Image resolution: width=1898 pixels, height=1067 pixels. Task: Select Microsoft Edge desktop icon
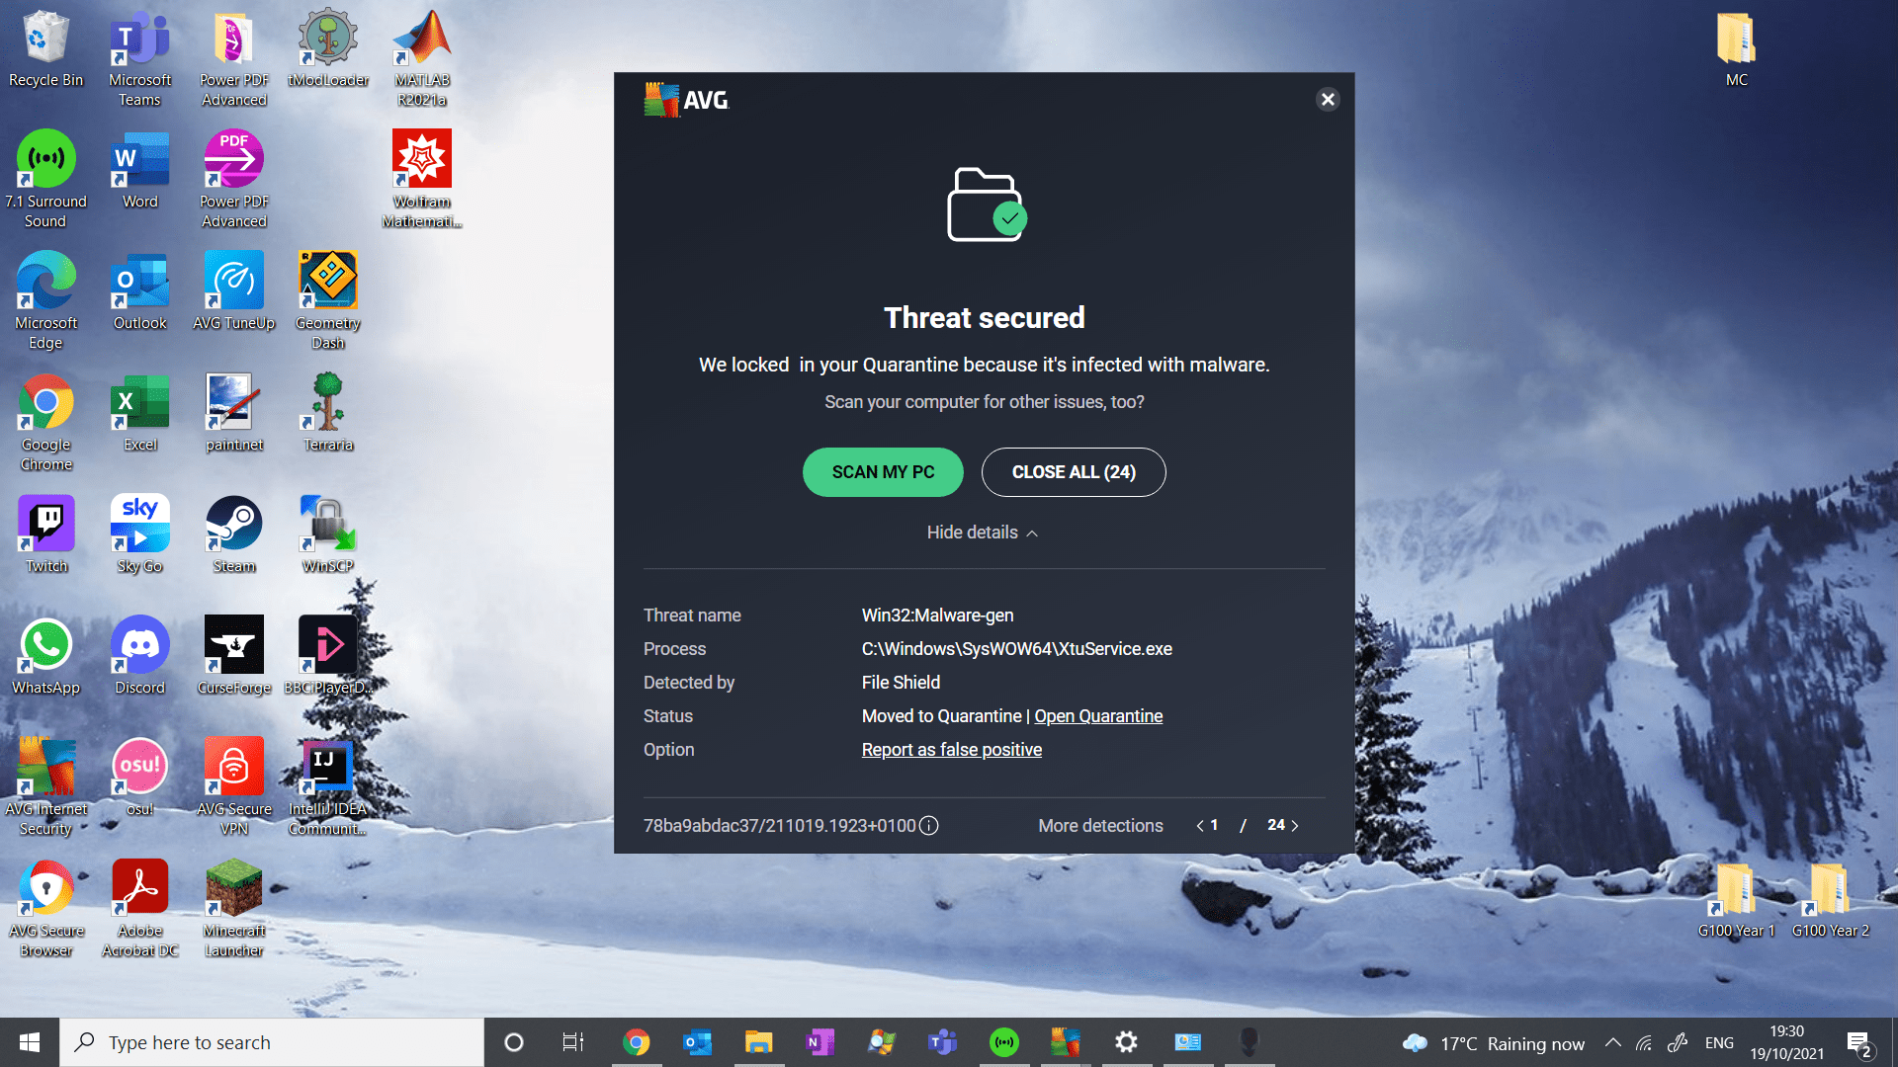coord(45,301)
